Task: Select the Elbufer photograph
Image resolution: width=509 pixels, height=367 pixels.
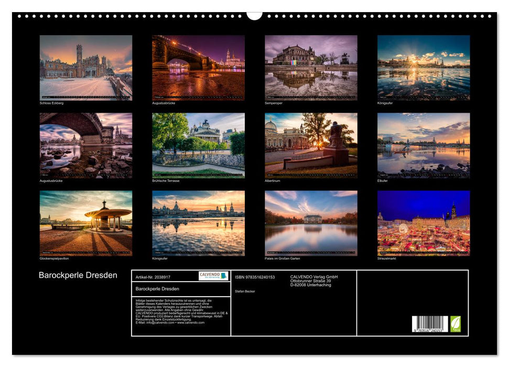Action: tap(425, 144)
